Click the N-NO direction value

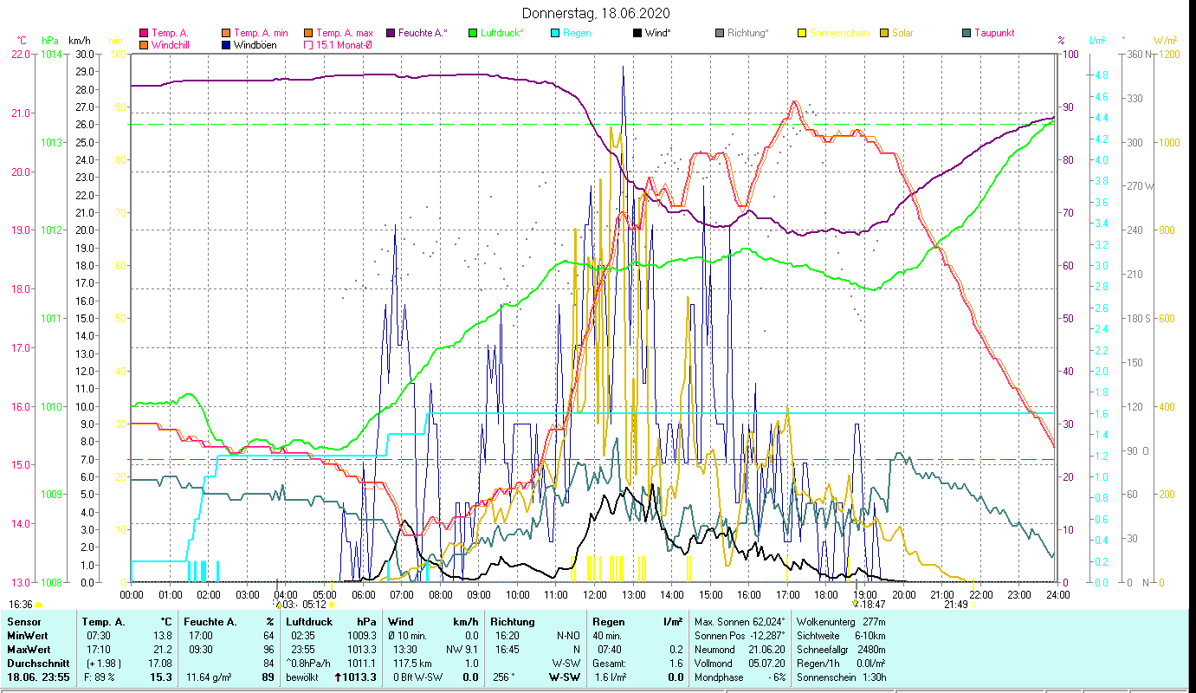568,636
